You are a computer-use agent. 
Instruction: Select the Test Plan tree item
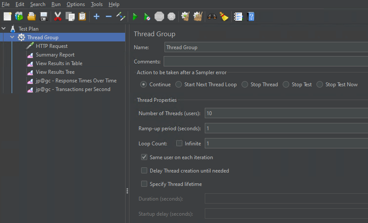[29, 29]
